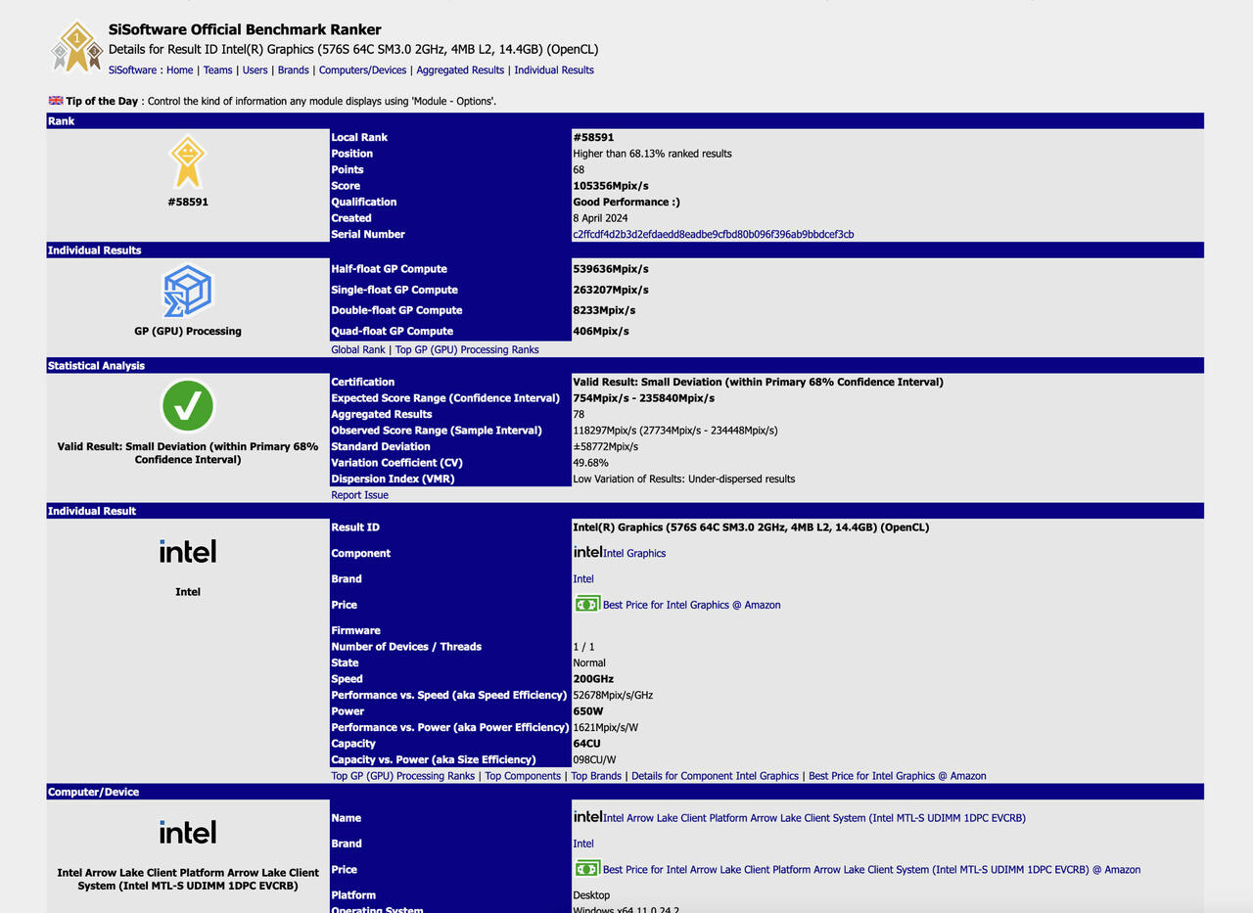1253x913 pixels.
Task: Click the Result ID text Intel(R) Graphics (OpenCL)
Action: click(751, 527)
